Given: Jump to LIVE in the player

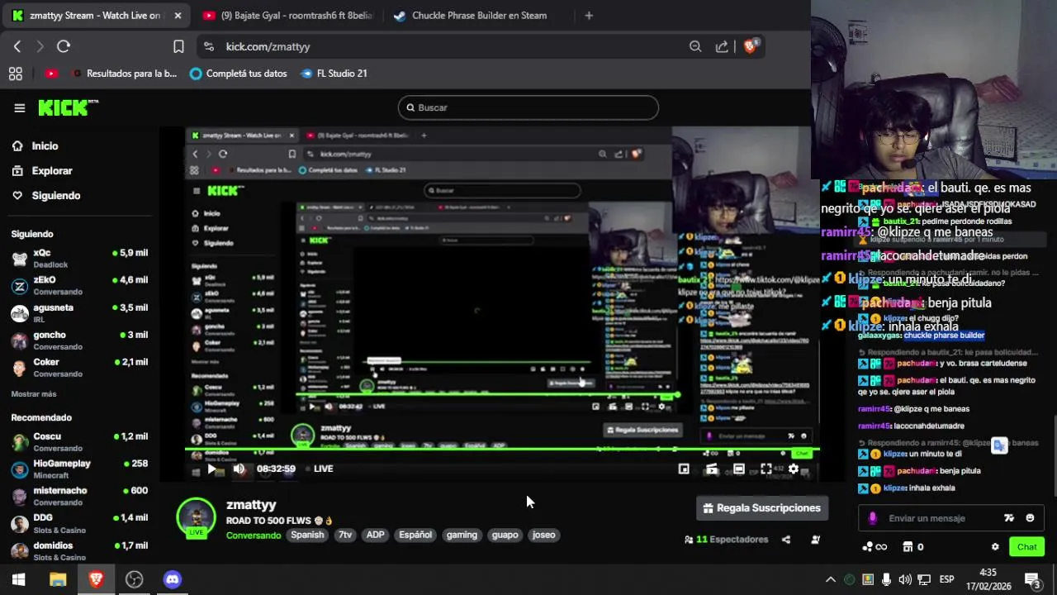Looking at the screenshot, I should (319, 469).
